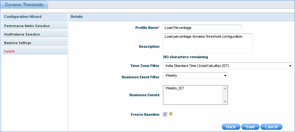
Task: Save the threshold profile
Action: point(250,127)
